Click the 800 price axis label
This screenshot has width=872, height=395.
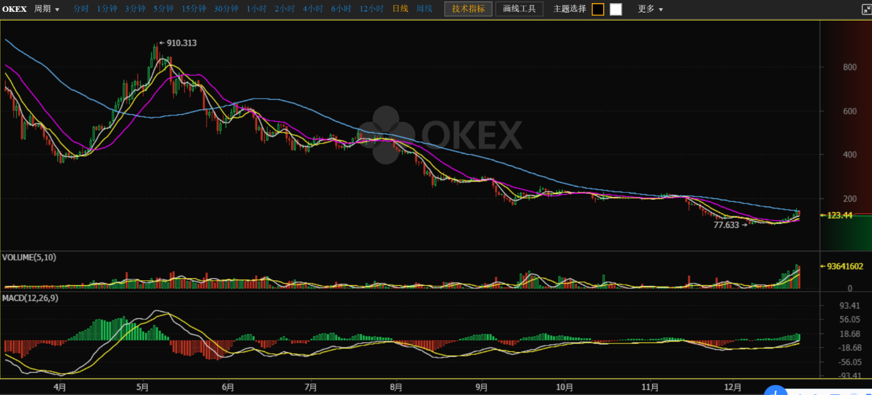(850, 67)
